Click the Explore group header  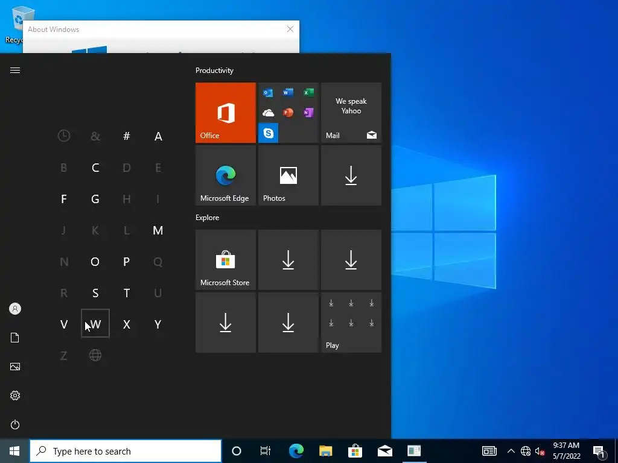(208, 218)
